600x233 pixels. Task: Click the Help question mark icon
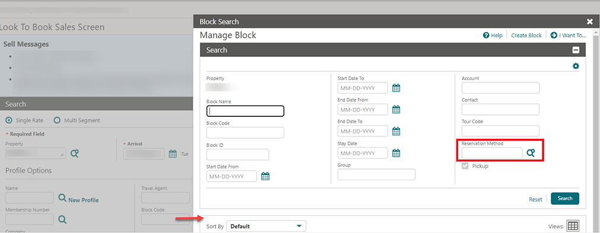click(x=487, y=35)
